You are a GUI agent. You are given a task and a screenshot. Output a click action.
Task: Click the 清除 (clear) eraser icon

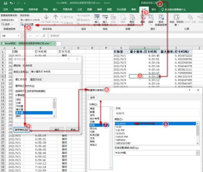(x=143, y=17)
